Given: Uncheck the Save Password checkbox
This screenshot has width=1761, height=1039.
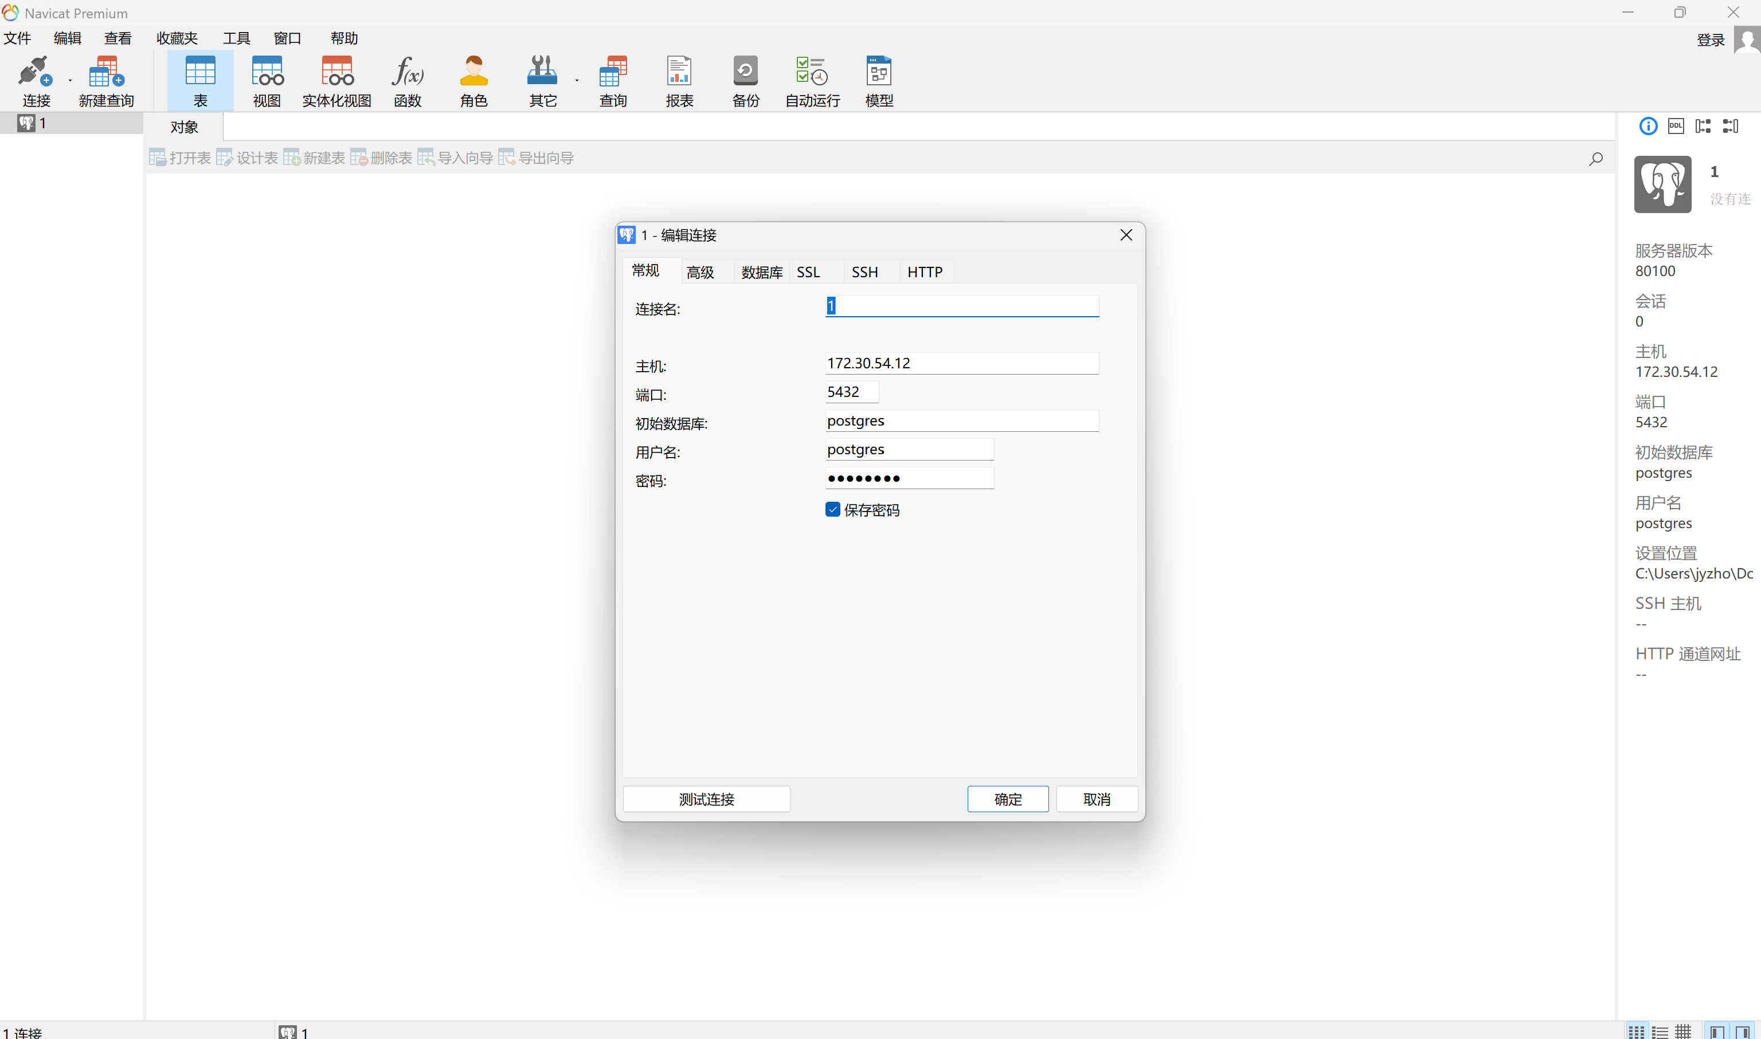Looking at the screenshot, I should tap(832, 510).
